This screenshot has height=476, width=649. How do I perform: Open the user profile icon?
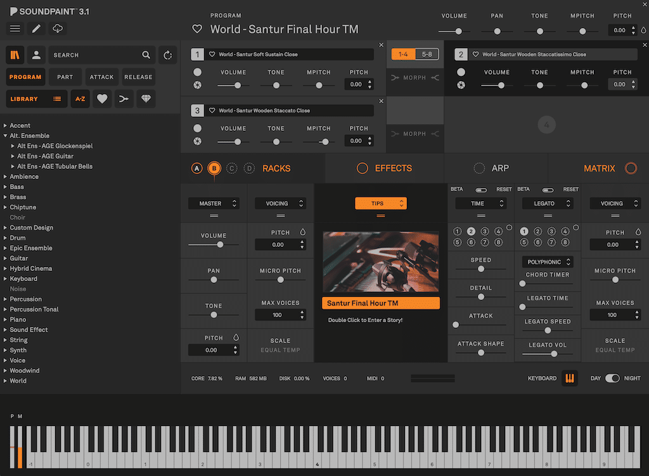pyautogui.click(x=36, y=55)
